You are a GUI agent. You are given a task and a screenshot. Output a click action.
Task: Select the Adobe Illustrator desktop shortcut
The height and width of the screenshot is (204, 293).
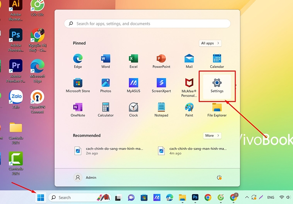[16, 10]
